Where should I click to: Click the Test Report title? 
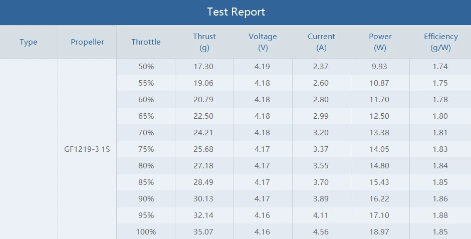tap(235, 12)
